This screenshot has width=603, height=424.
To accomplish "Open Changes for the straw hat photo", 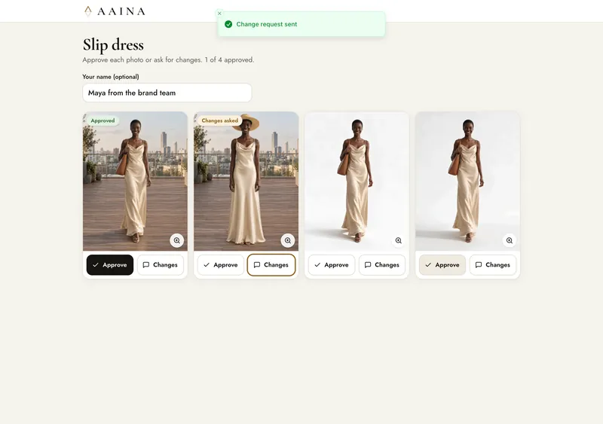I will point(271,265).
